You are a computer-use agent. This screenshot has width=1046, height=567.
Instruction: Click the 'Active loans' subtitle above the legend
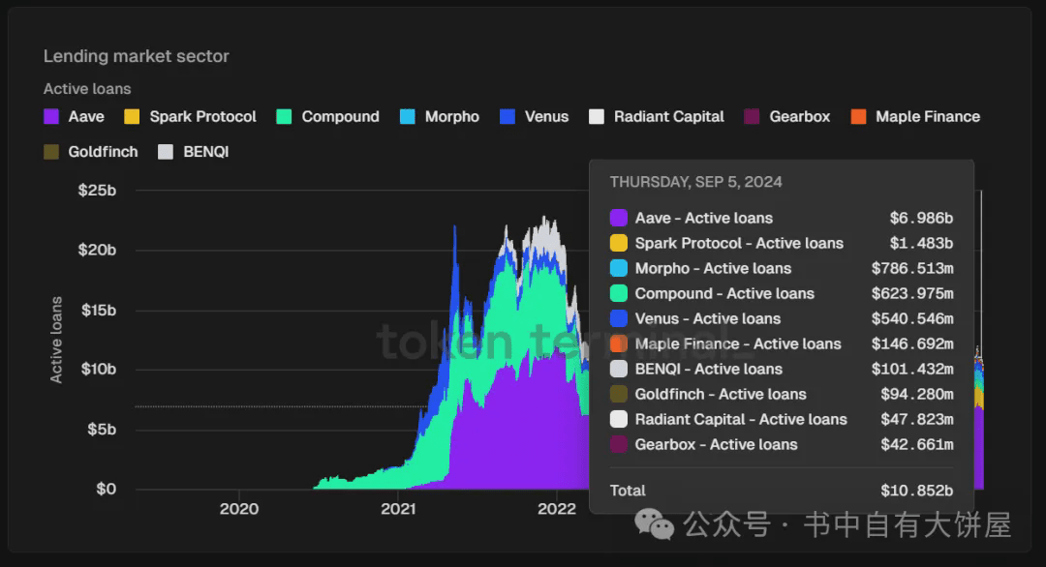click(x=87, y=89)
